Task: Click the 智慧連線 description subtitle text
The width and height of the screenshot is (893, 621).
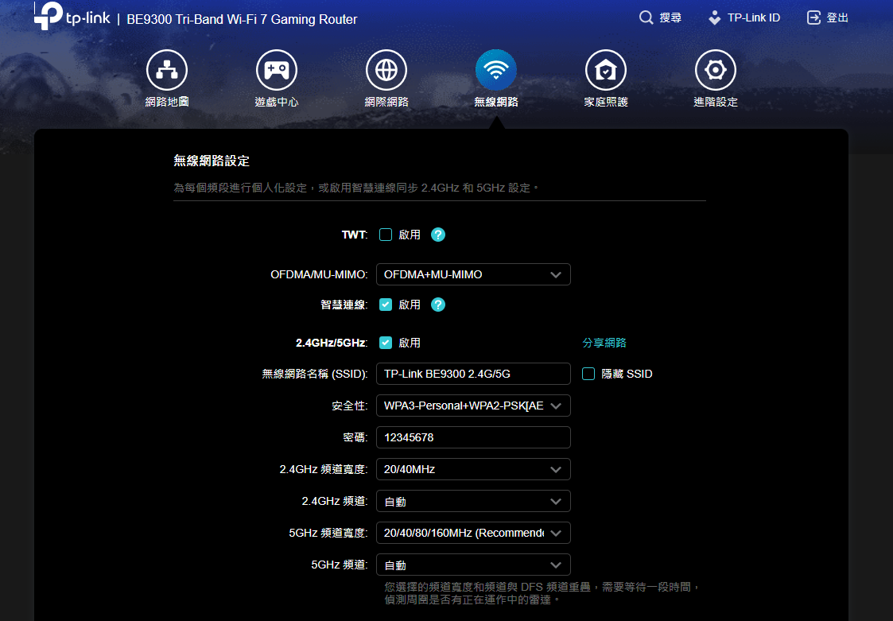Action: click(356, 188)
